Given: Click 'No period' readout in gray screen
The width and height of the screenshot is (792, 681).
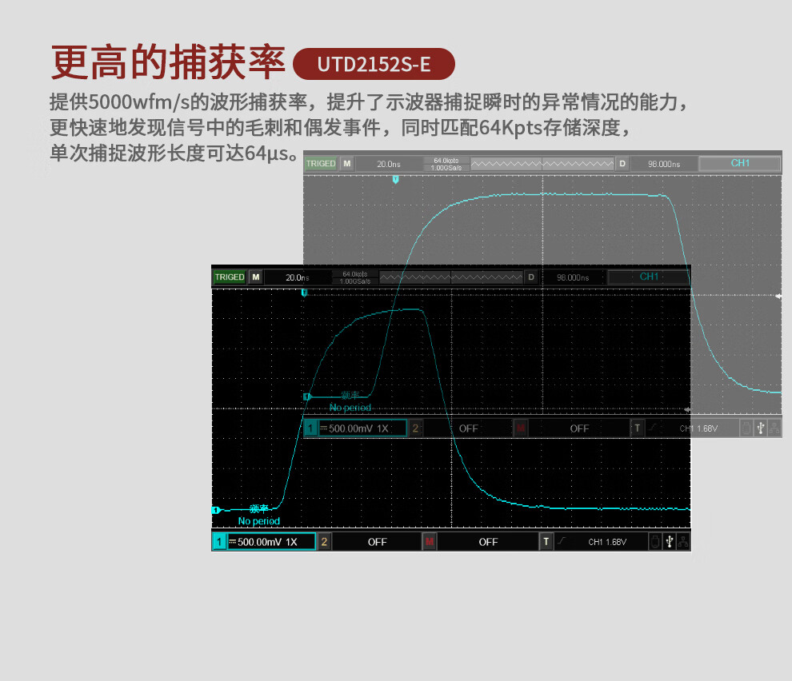Looking at the screenshot, I should 350,408.
